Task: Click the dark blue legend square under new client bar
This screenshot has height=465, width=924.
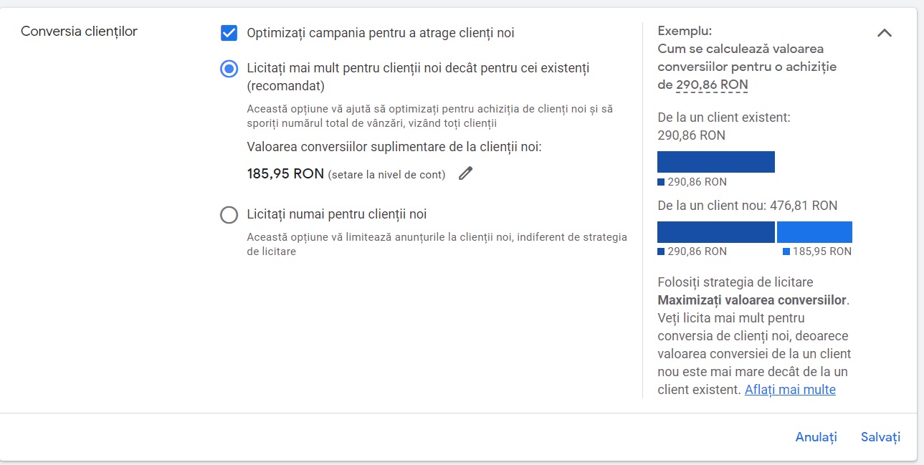Action: (x=661, y=251)
